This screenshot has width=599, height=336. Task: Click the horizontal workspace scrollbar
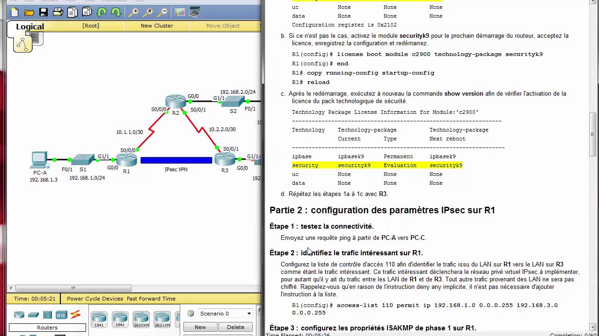73,288
